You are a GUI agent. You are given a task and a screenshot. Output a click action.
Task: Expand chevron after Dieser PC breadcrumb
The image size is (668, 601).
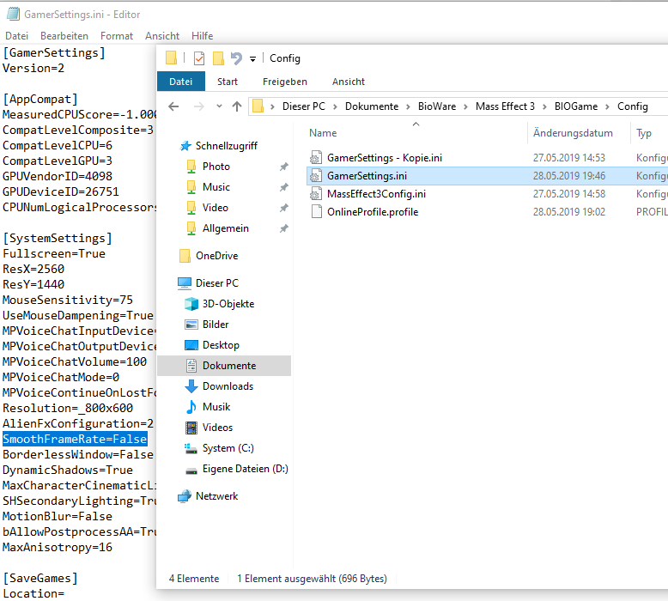click(x=335, y=106)
